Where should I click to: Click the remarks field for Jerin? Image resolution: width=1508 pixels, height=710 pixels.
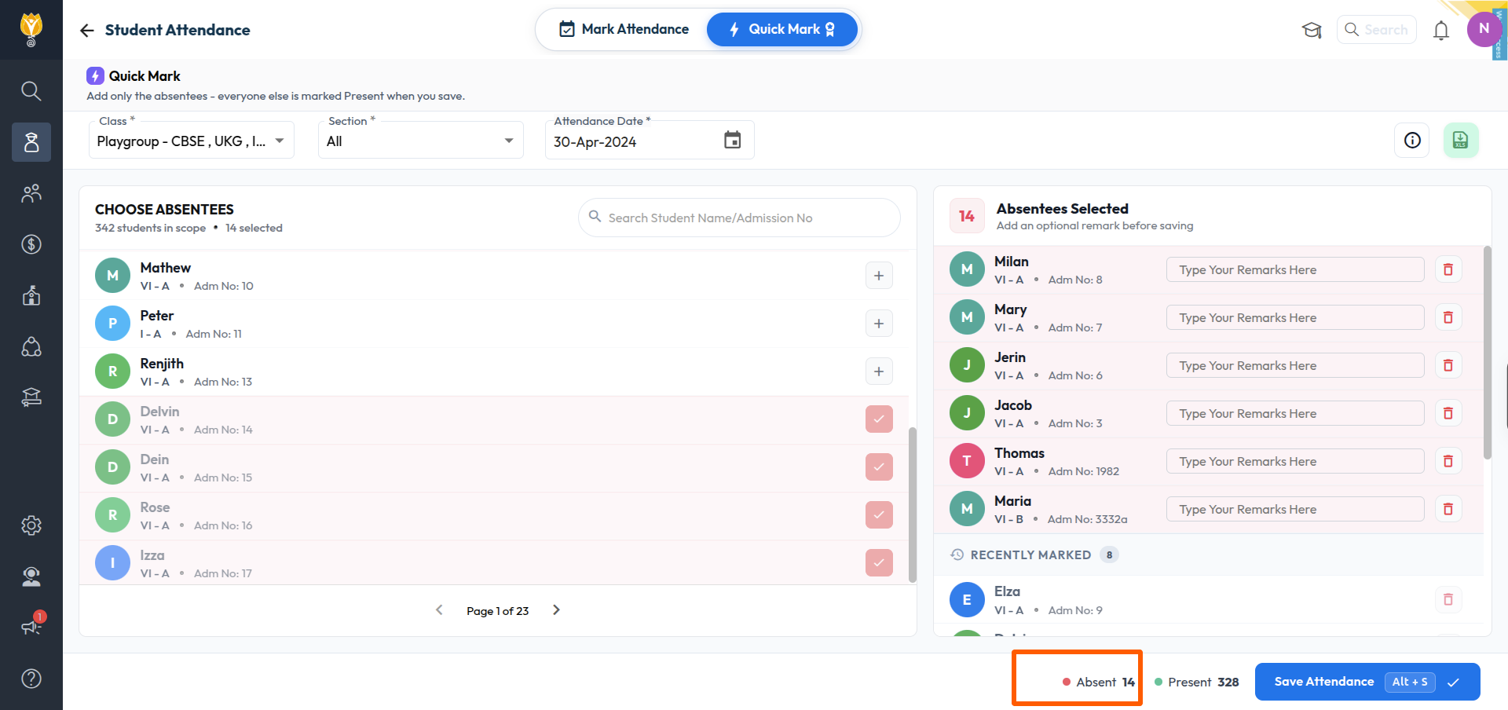coord(1295,365)
